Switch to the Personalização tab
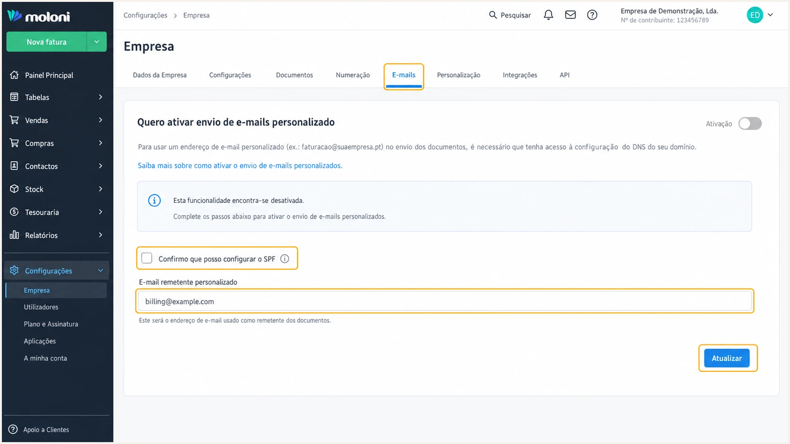Image resolution: width=790 pixels, height=444 pixels. tap(458, 75)
